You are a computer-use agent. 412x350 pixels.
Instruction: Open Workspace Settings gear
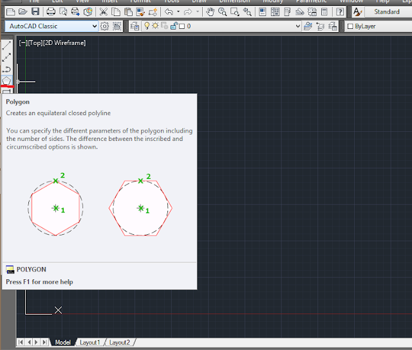[x=104, y=26]
